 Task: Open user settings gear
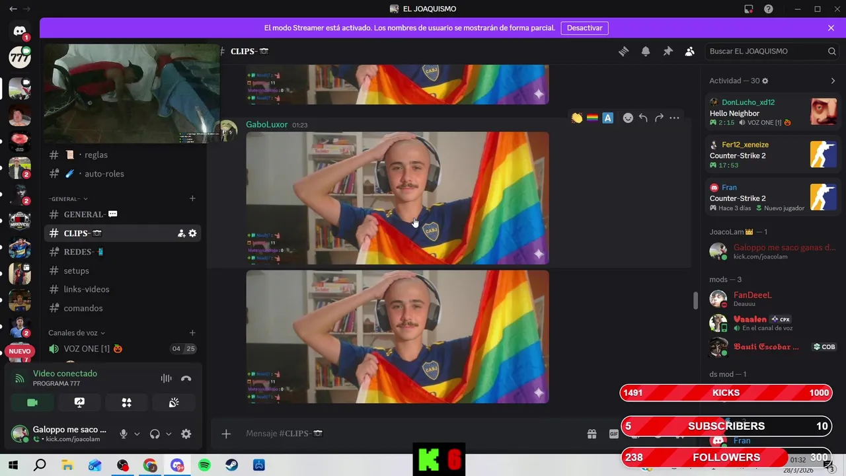coord(186,434)
